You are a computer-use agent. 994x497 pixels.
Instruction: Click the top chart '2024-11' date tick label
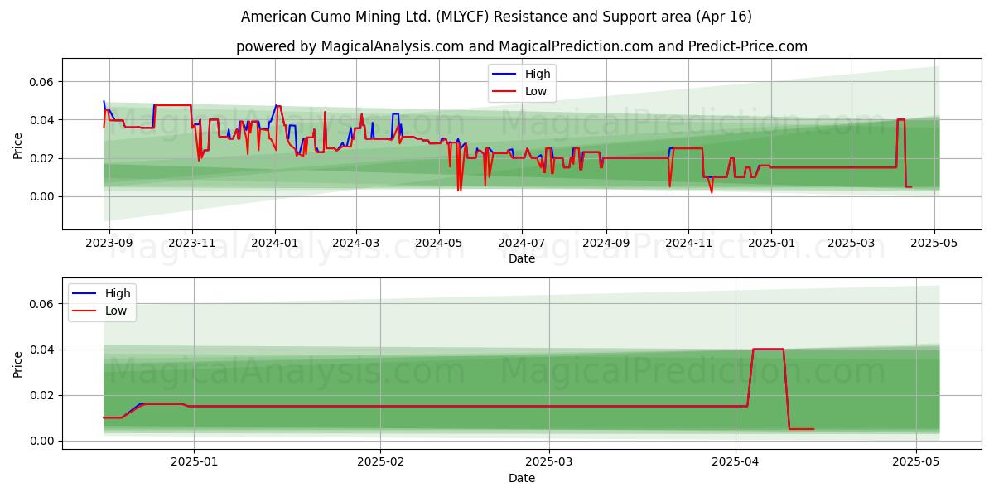pyautogui.click(x=689, y=244)
